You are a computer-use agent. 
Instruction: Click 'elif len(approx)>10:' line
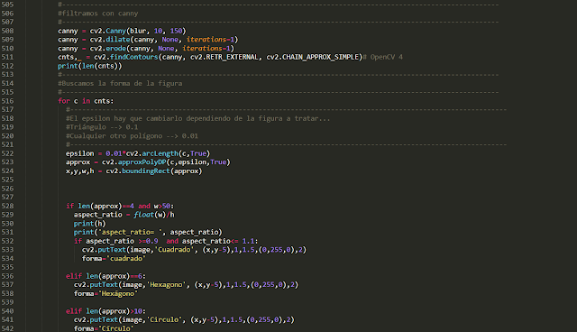coord(105,311)
